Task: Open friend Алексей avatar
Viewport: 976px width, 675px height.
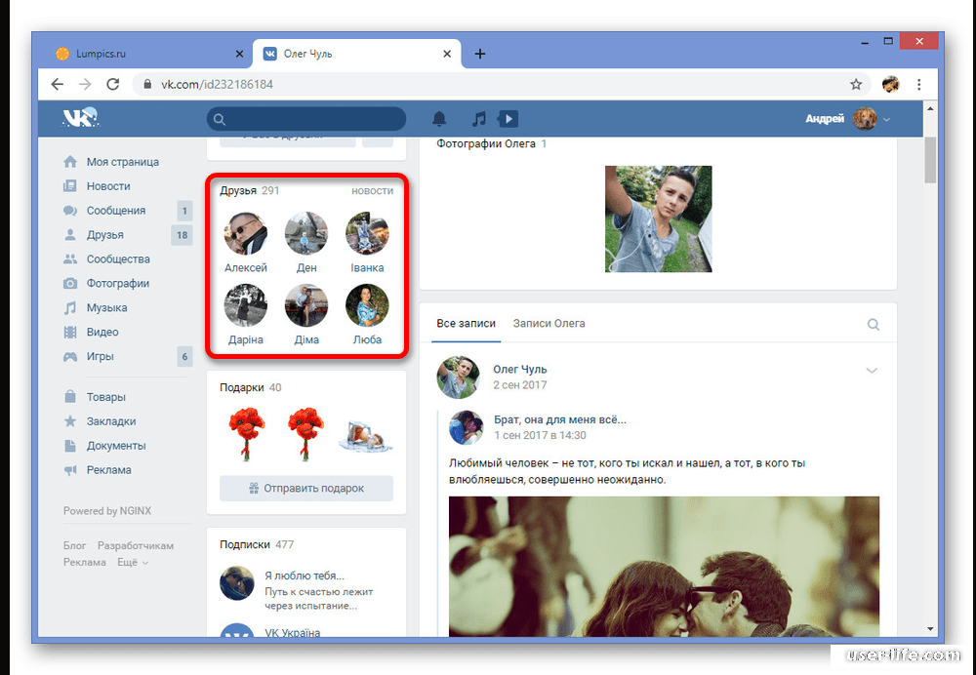Action: (246, 234)
